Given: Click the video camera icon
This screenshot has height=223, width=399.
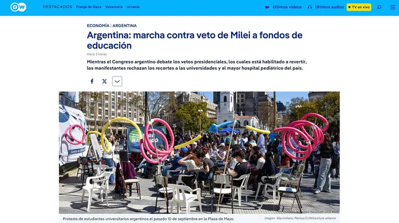Looking at the screenshot, I should (x=267, y=7).
